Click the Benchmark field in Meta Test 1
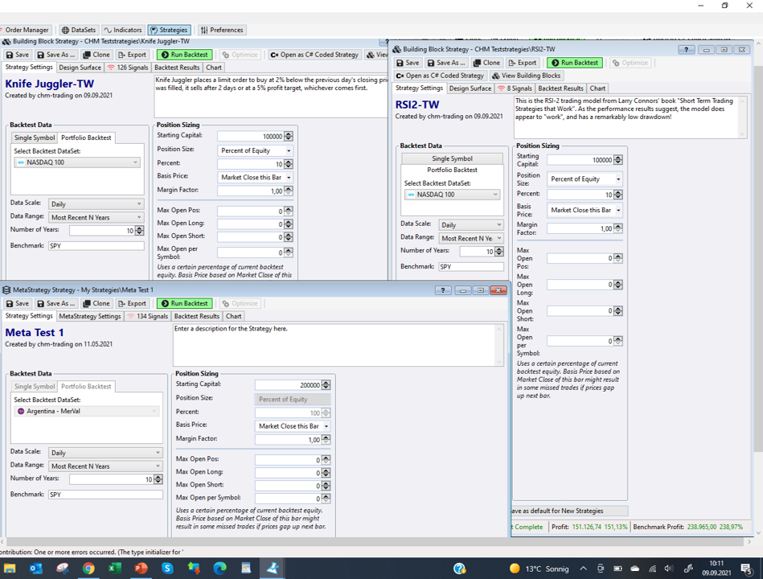The image size is (763, 579). coord(105,495)
